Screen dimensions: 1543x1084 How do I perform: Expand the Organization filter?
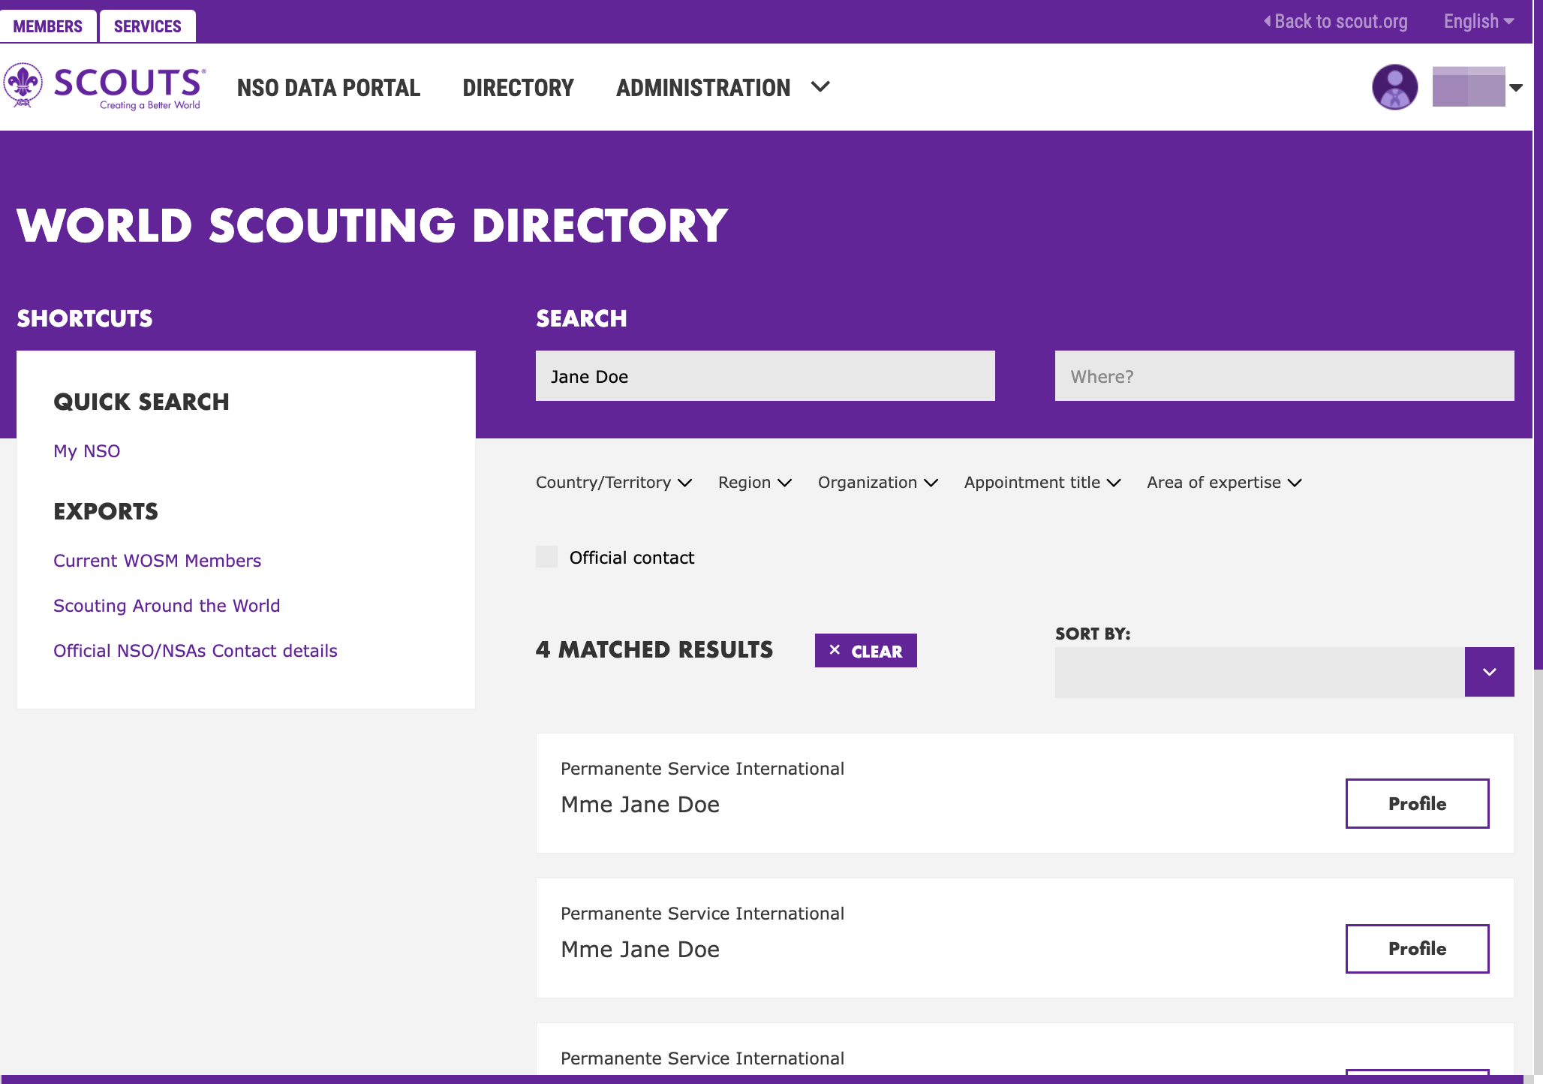(x=878, y=483)
